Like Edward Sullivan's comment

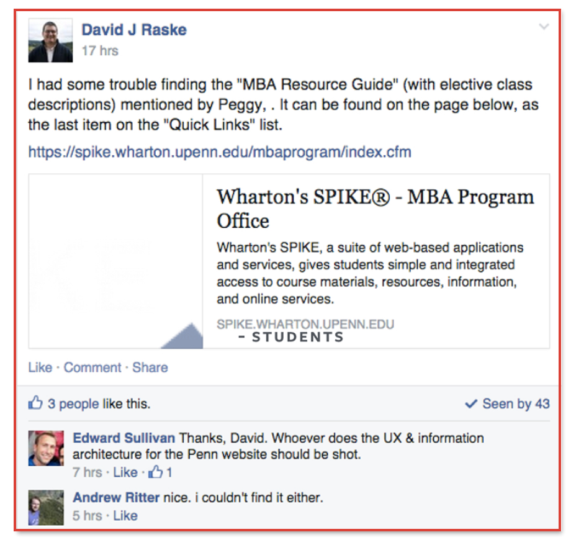click(125, 472)
